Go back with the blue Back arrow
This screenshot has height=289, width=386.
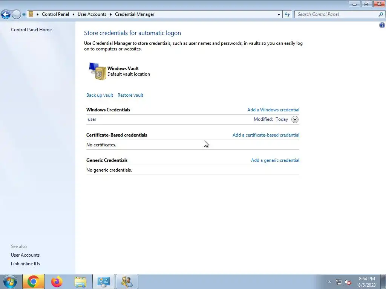[x=6, y=14]
